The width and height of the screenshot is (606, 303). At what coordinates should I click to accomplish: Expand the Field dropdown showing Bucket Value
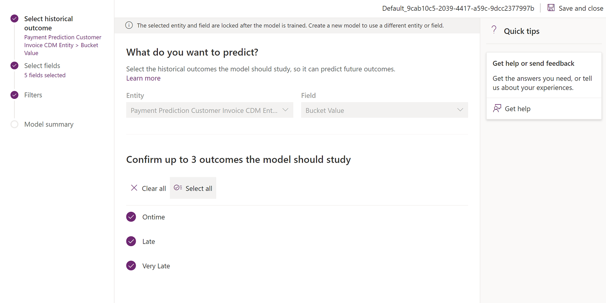point(384,110)
